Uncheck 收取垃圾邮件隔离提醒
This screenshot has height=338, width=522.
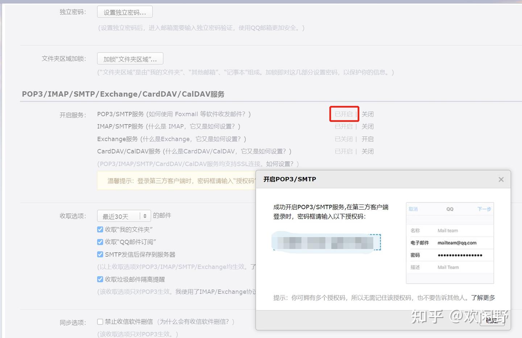pos(100,279)
